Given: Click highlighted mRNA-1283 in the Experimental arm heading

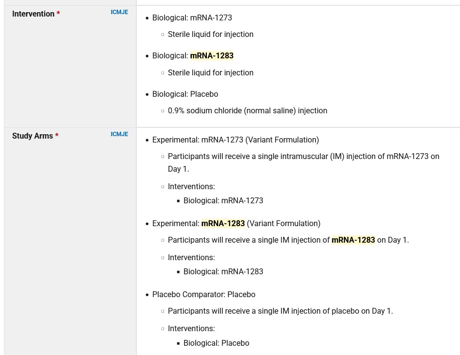Looking at the screenshot, I should 223,224.
